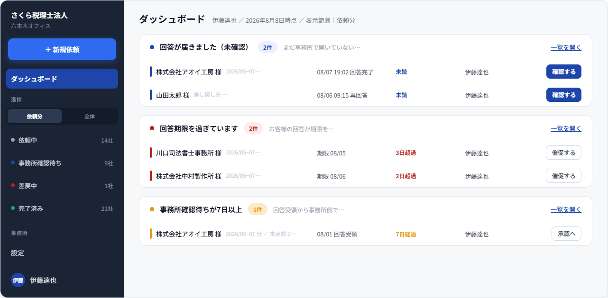Click the 株式会社中村製作所 様 name
Viewport: 608px width, 298px height.
(x=189, y=176)
